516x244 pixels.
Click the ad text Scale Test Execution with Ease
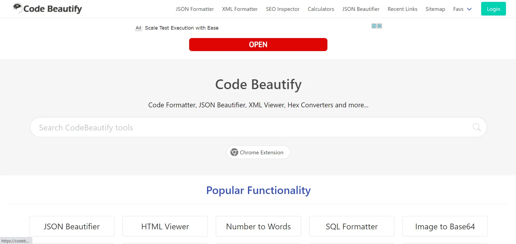(x=182, y=28)
